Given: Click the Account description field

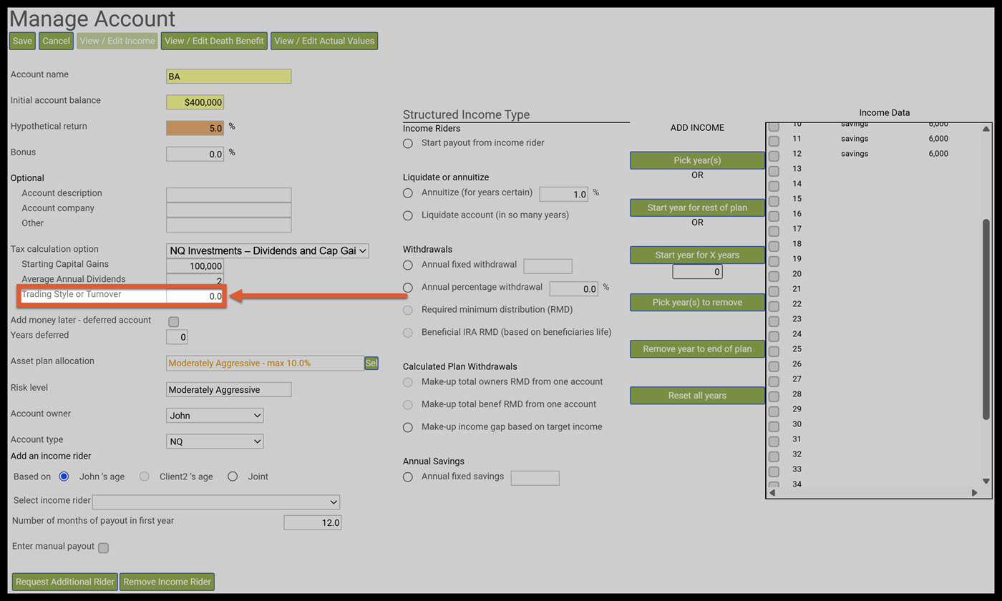Looking at the screenshot, I should [x=228, y=195].
